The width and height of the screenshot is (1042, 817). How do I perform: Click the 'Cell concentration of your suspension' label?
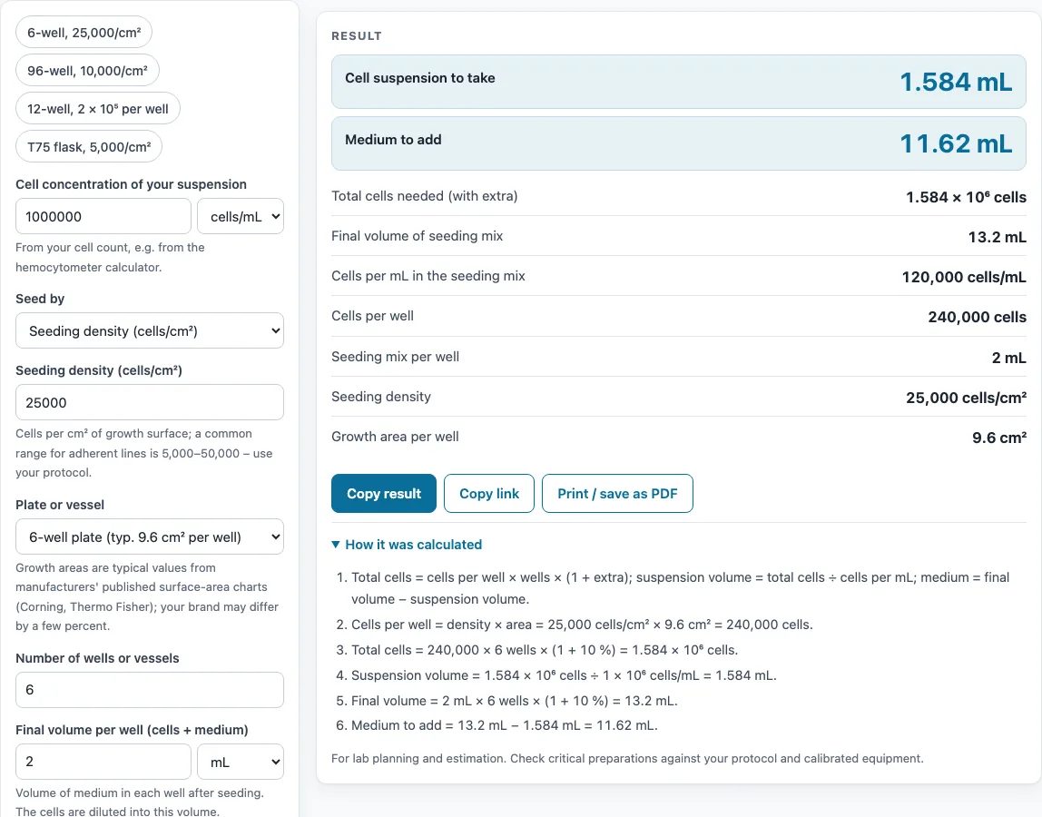click(131, 184)
